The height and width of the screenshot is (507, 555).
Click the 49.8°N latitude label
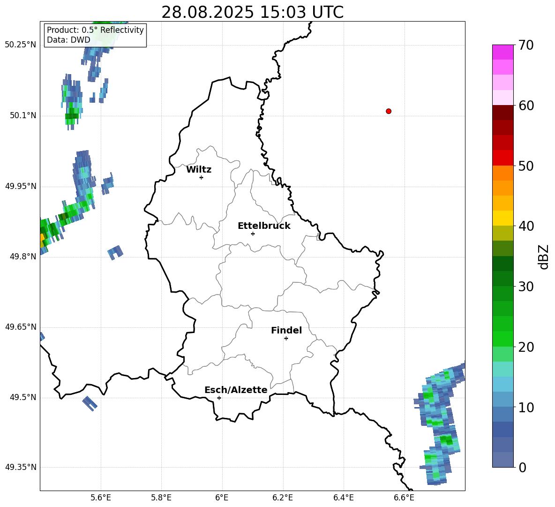[23, 257]
